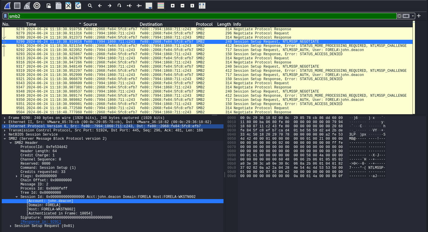Select packet 9317 NTLMSSP_NEGOTIATE request row
The image size is (428, 232).
coord(207,67)
